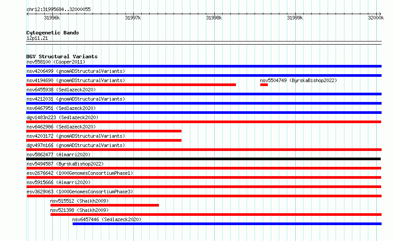
Task: Click the blue bar under nsv4206499
Action: [204, 75]
